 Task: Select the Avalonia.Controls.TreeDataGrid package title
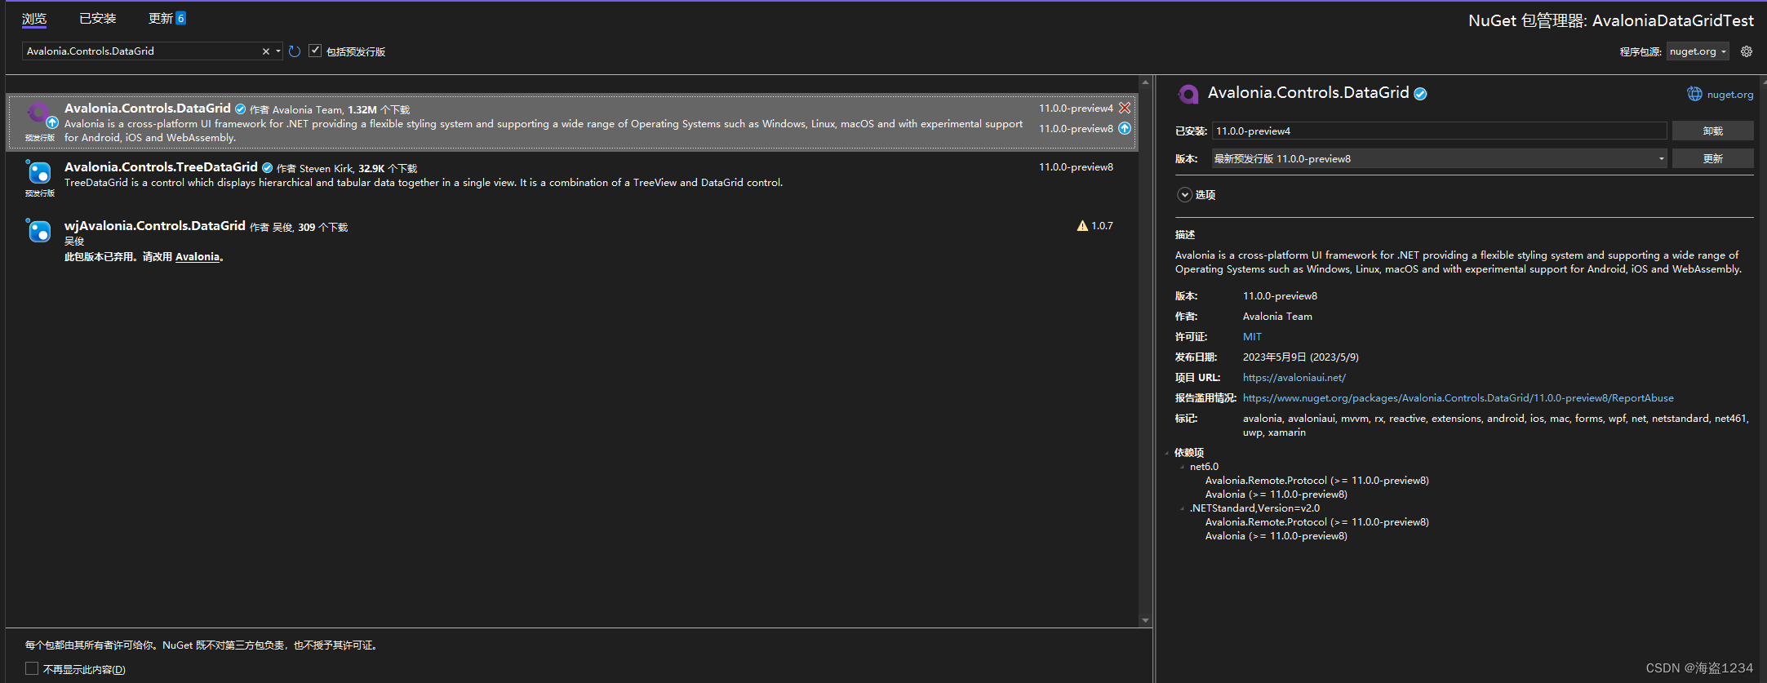[x=161, y=167]
